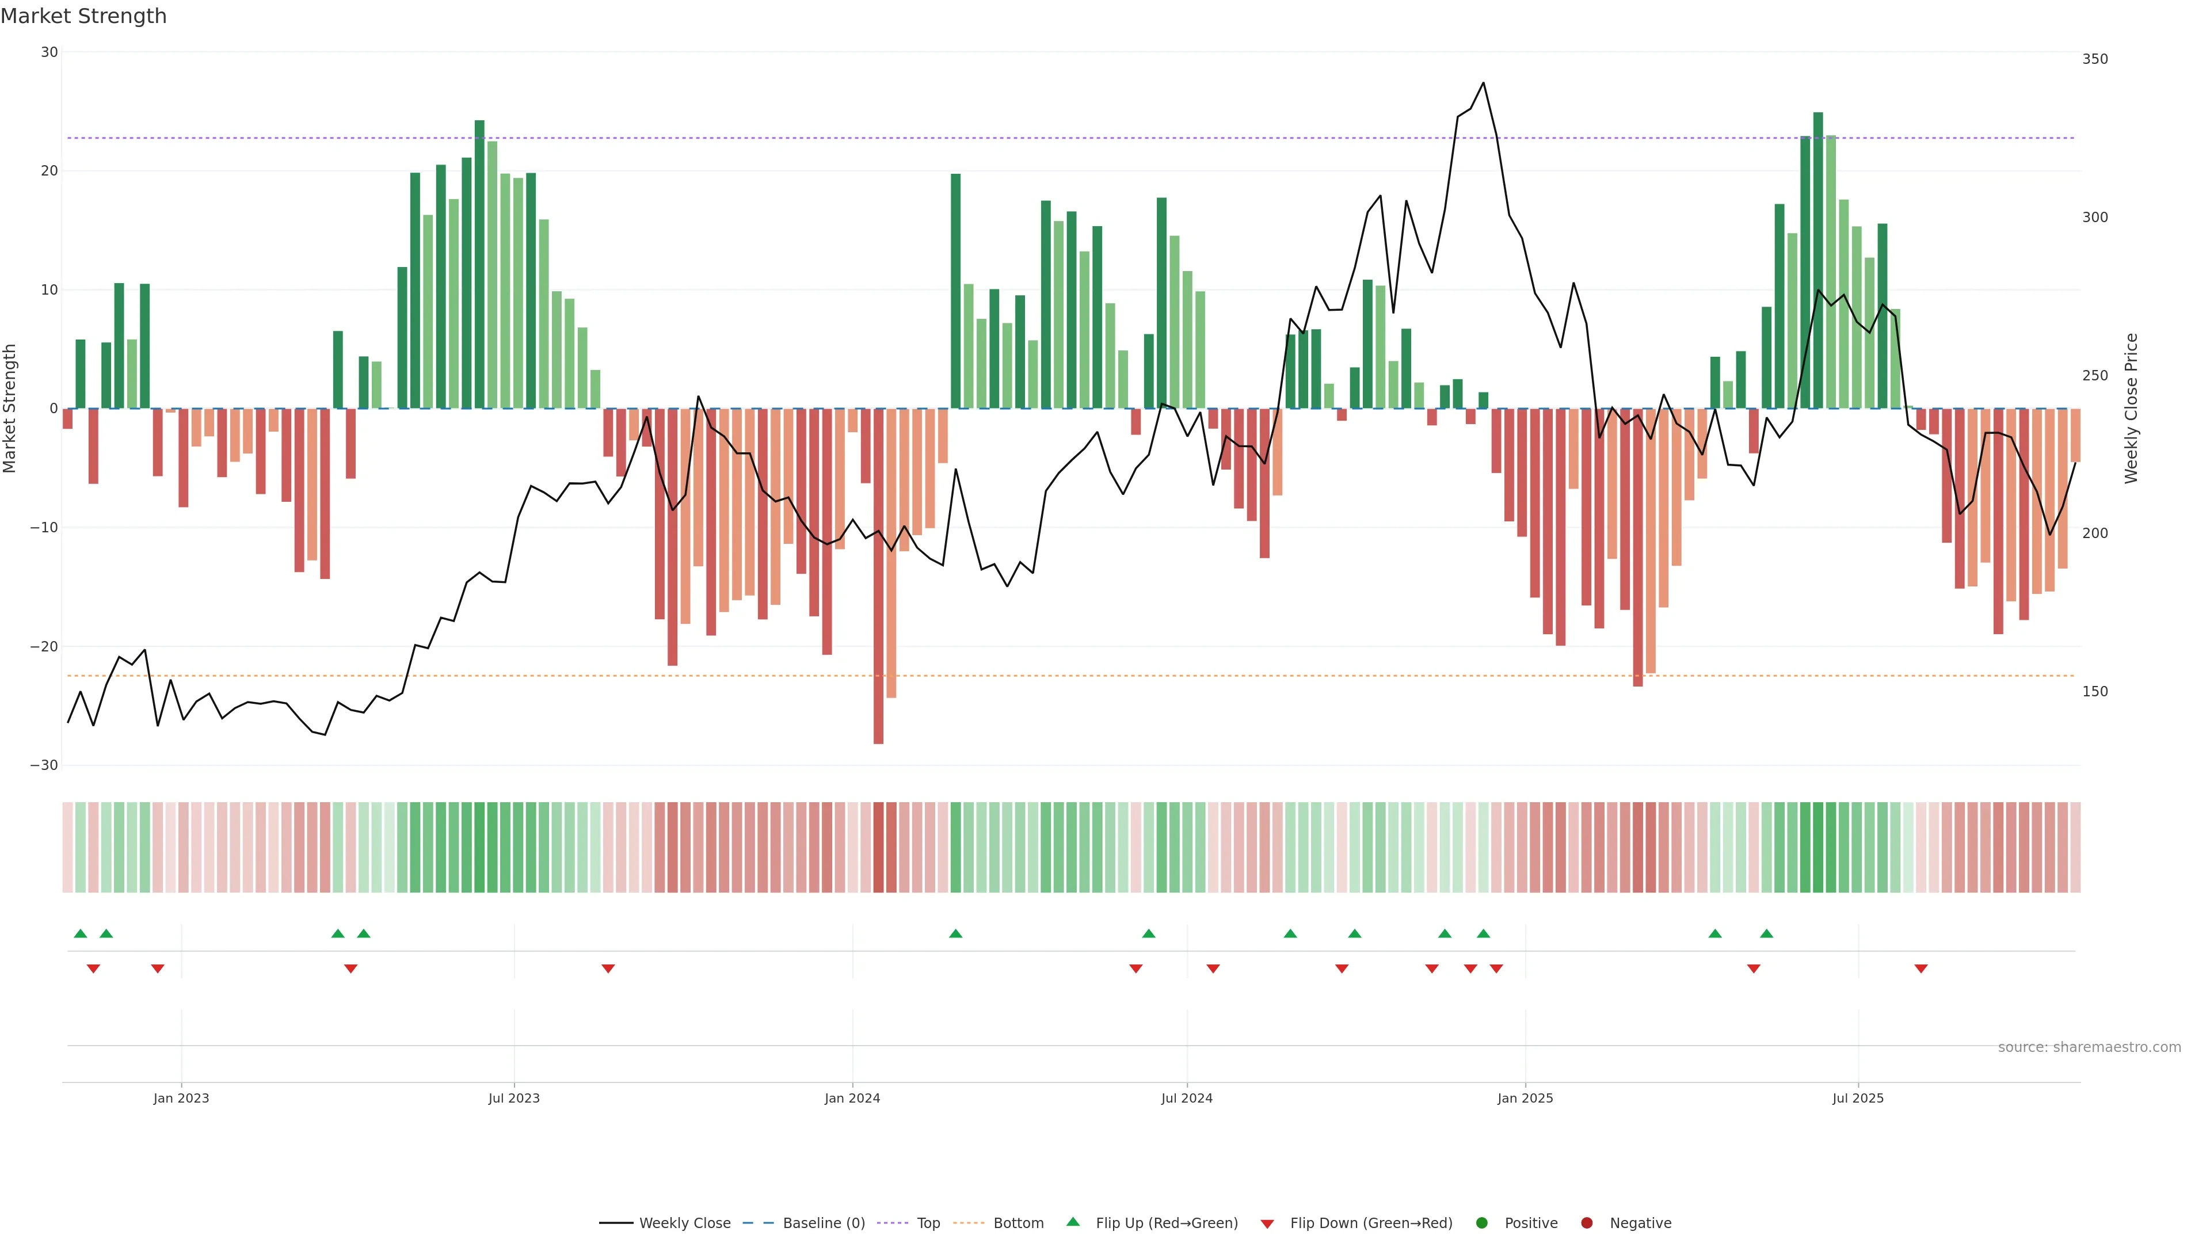2210x1243 pixels.
Task: Click the leftmost green flip-up marker
Action: (x=81, y=933)
